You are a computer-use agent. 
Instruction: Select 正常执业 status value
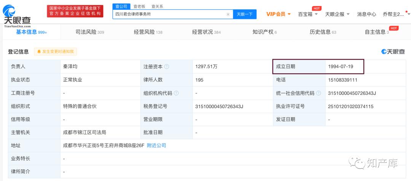(x=73, y=80)
